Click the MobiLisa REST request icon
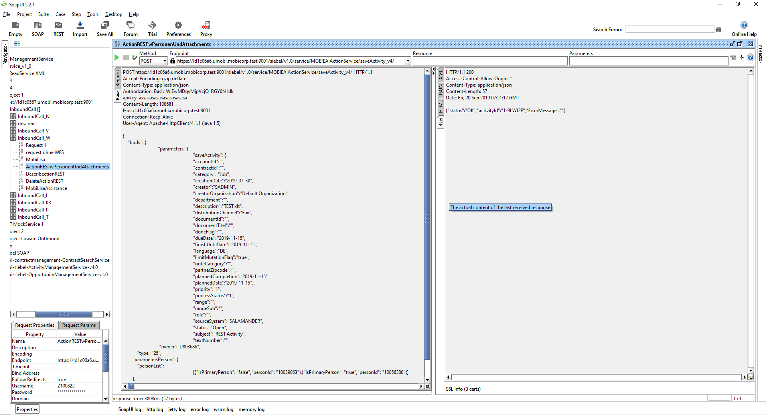The width and height of the screenshot is (766, 415). point(21,160)
